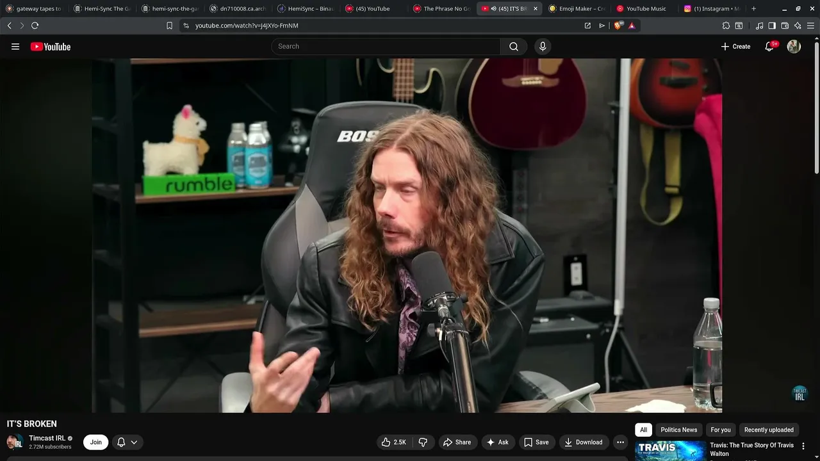Download the video
This screenshot has height=461, width=820.
(x=583, y=442)
